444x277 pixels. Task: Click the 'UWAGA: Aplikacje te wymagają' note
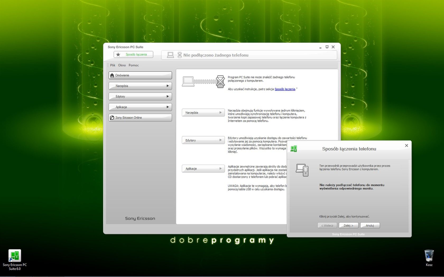(x=257, y=187)
